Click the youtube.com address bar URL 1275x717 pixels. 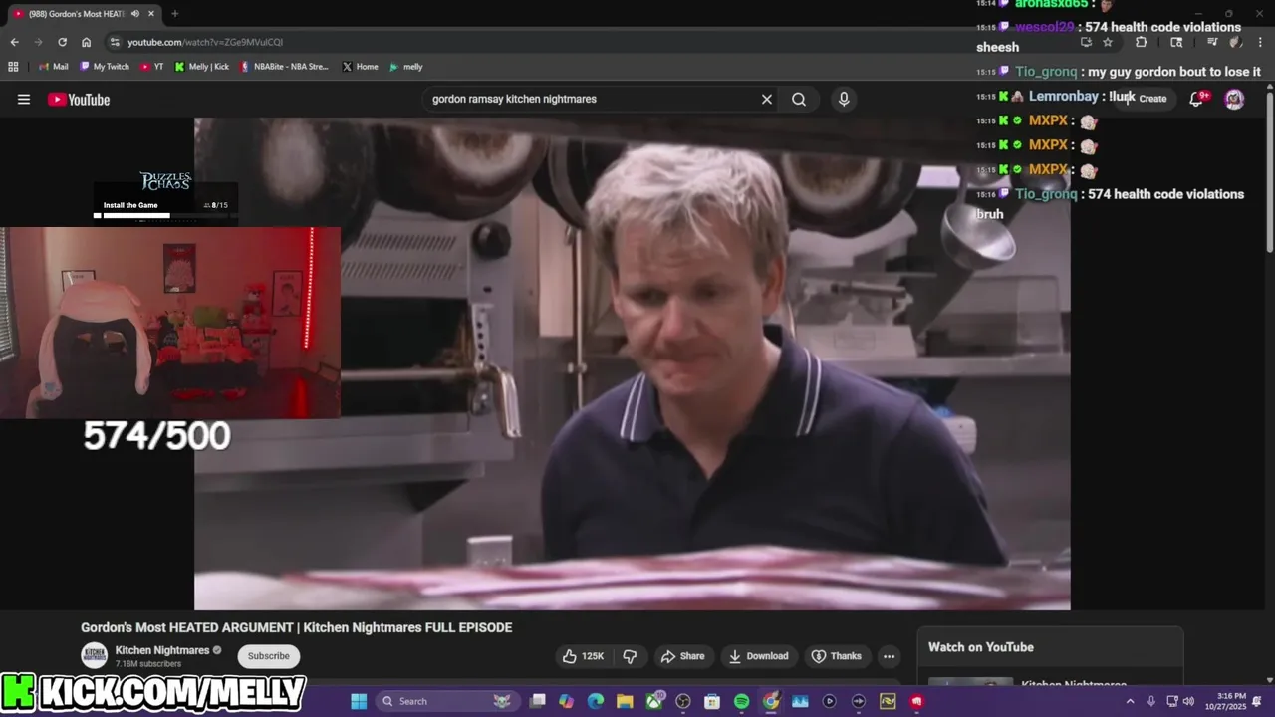(x=205, y=42)
